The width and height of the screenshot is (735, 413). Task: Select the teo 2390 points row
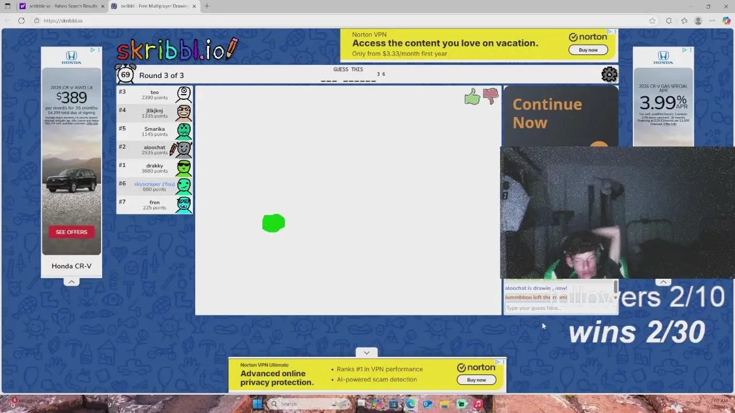tap(154, 95)
